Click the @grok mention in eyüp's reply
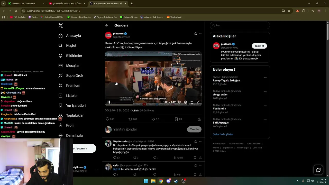This screenshot has width=329, height=185. (117, 169)
